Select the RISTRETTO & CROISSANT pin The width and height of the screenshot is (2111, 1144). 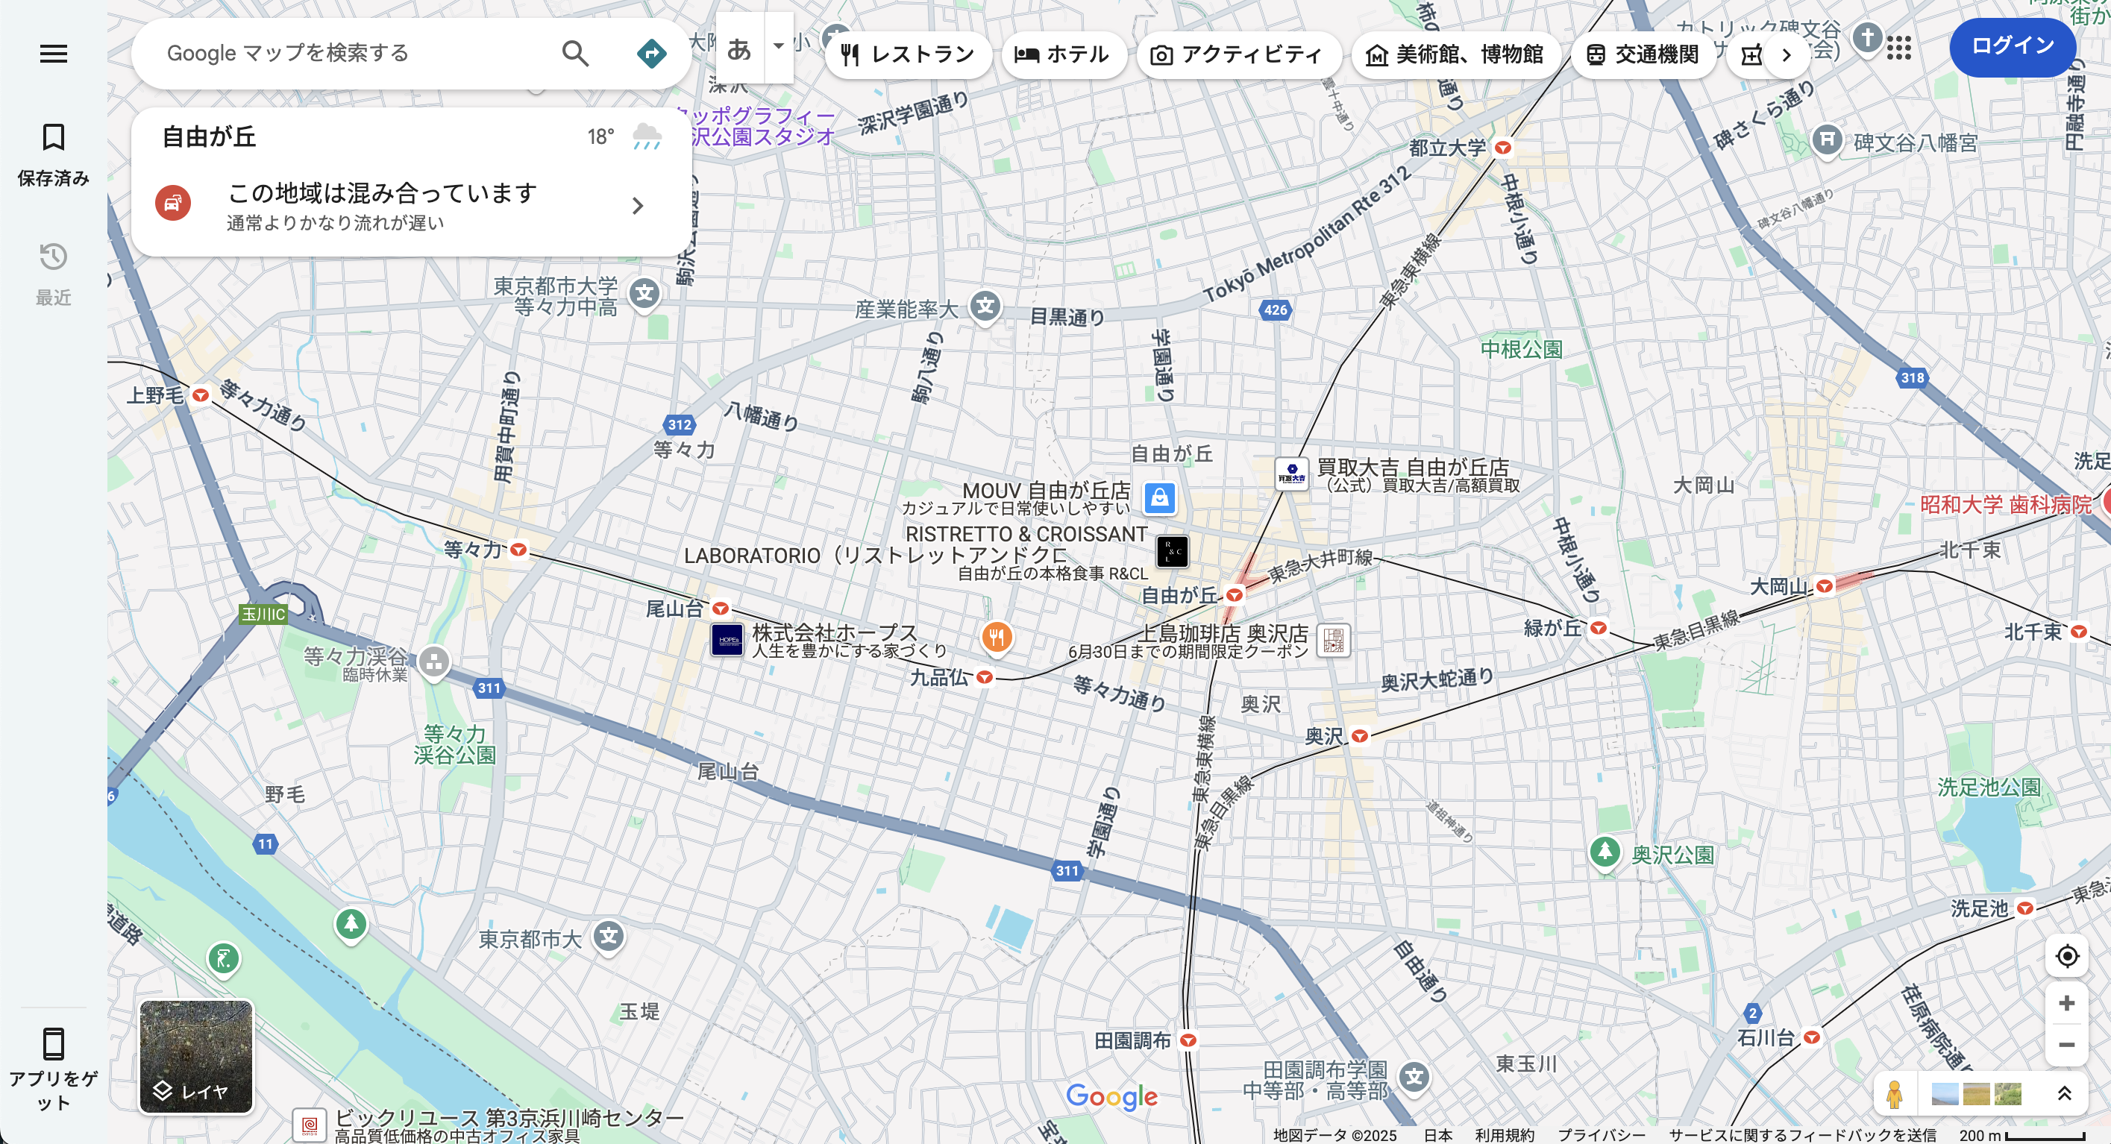pyautogui.click(x=1172, y=552)
